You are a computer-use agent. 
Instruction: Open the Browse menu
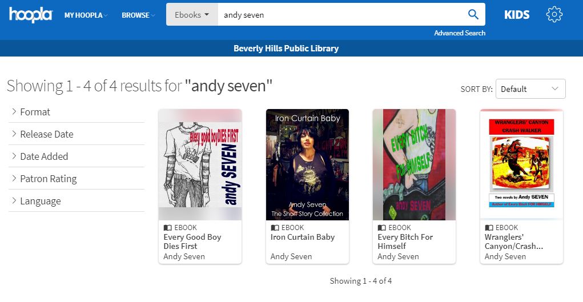click(138, 15)
